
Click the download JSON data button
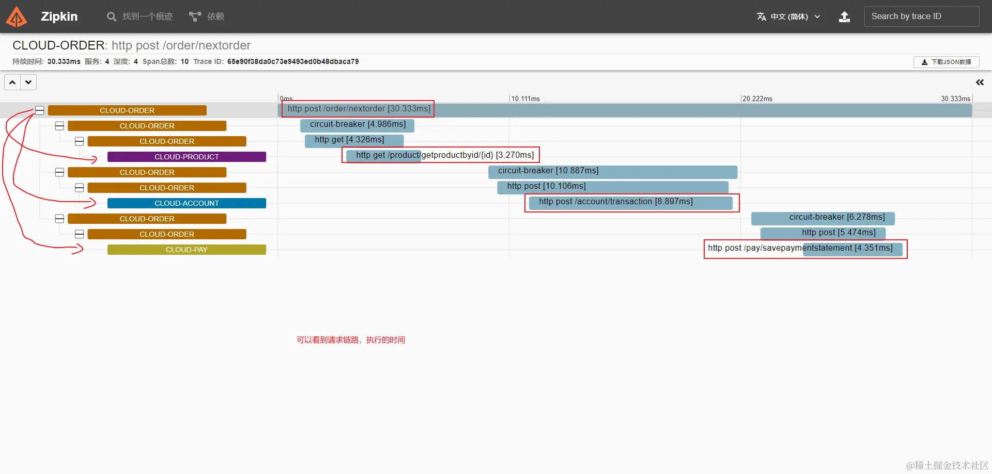click(946, 62)
